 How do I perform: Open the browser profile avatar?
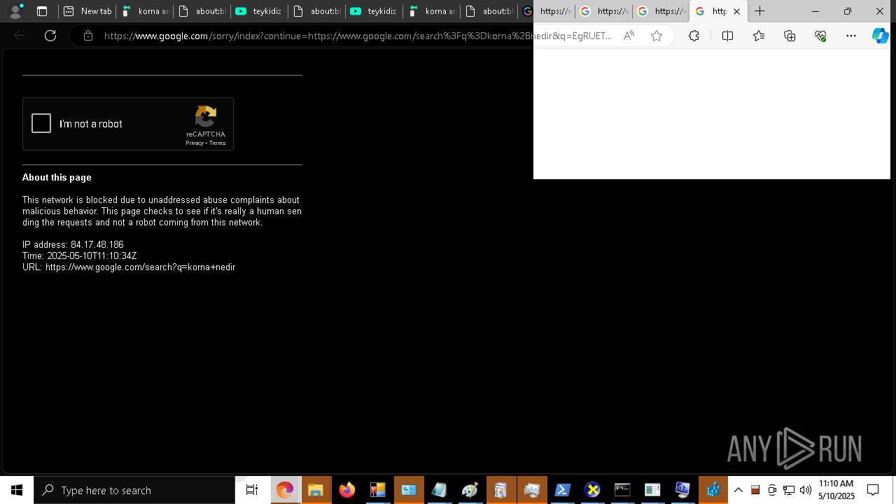tap(15, 11)
